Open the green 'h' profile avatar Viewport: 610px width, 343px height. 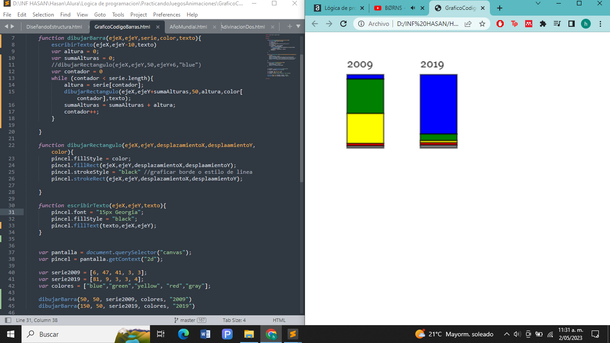tap(586, 24)
